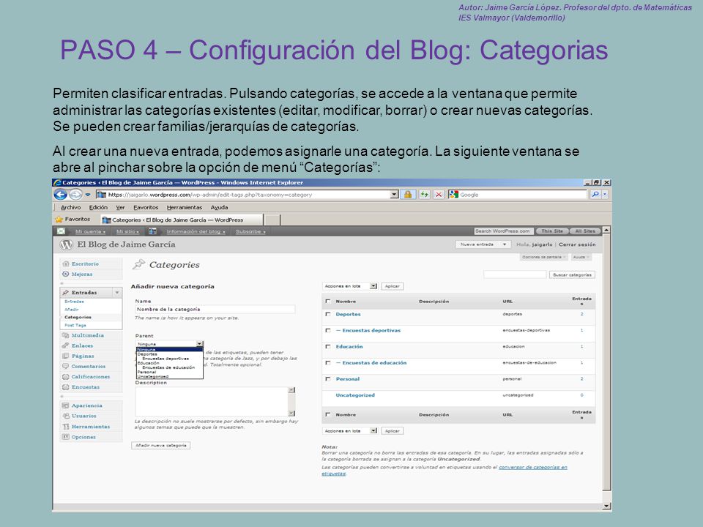Click in the Search WordPress.com field
This screenshot has height=527, width=703.
click(505, 231)
